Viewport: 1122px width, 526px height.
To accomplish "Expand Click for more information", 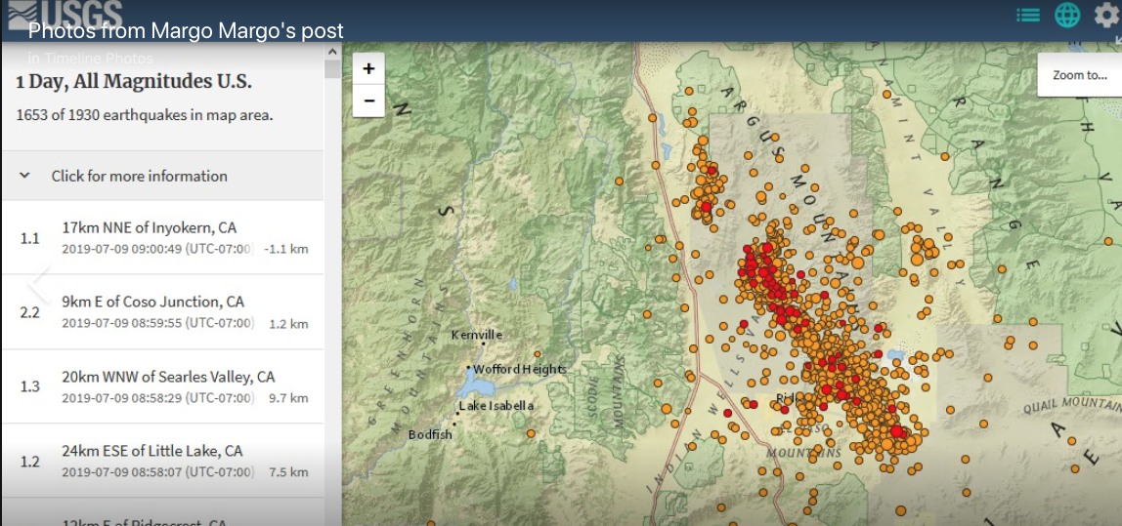I will tap(162, 176).
